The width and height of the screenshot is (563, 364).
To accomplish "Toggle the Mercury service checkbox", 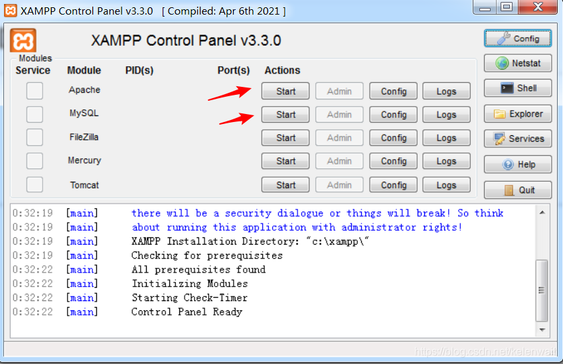I will 35,160.
